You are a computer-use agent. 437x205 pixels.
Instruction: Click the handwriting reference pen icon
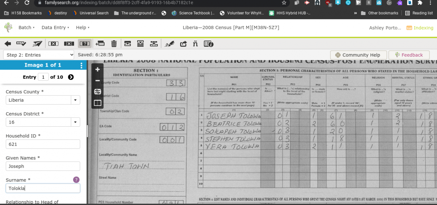click(169, 44)
